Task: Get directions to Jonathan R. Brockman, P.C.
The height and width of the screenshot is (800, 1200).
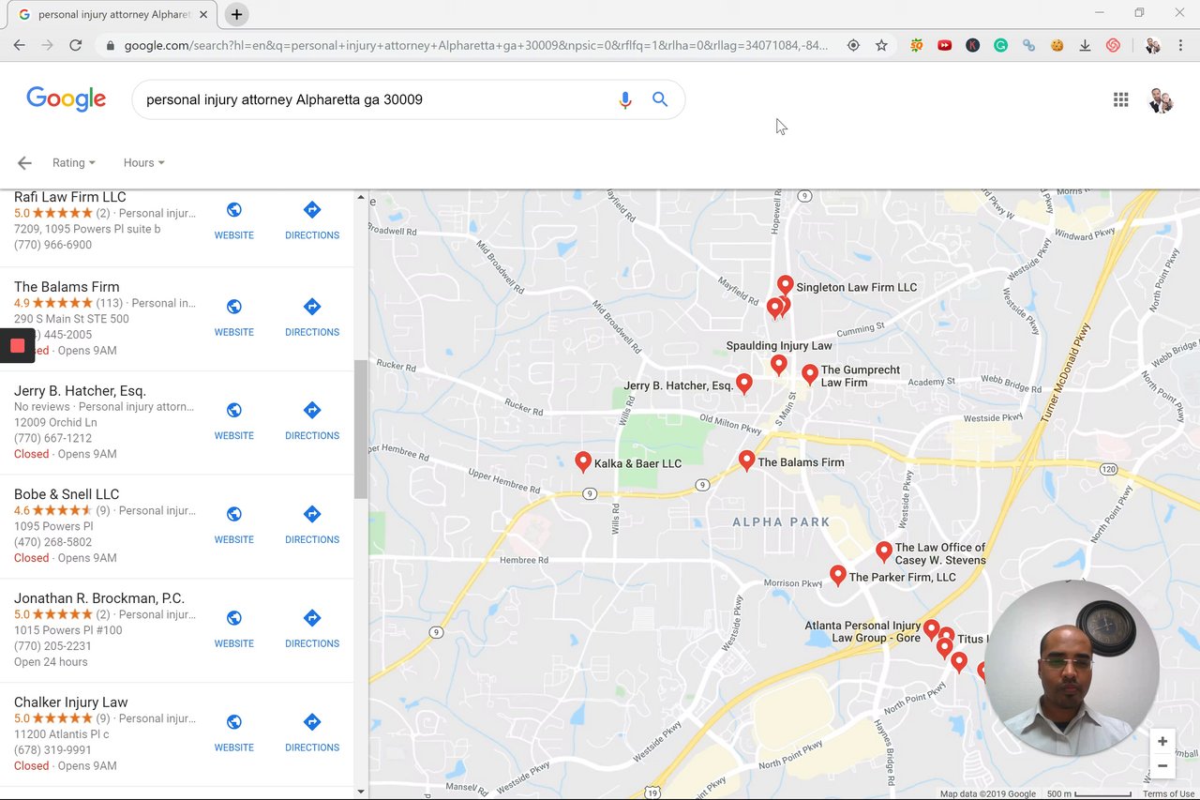Action: point(312,618)
